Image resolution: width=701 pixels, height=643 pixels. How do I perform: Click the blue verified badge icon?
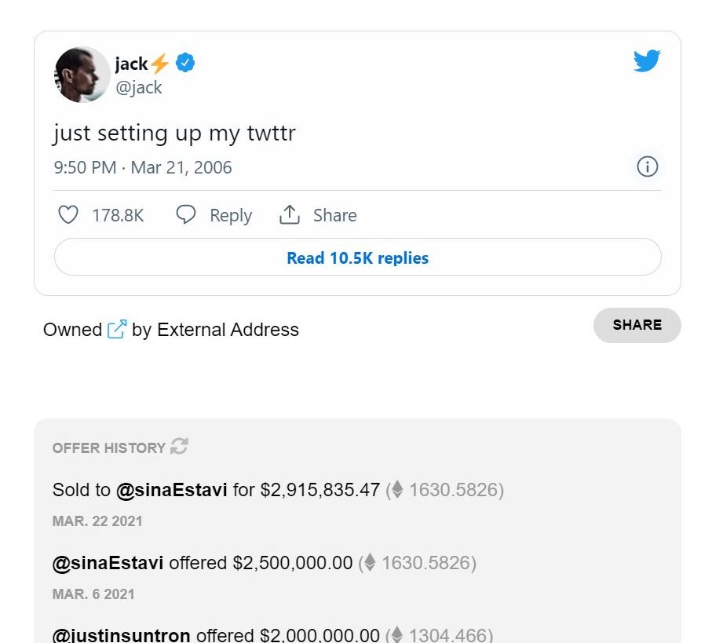point(185,64)
